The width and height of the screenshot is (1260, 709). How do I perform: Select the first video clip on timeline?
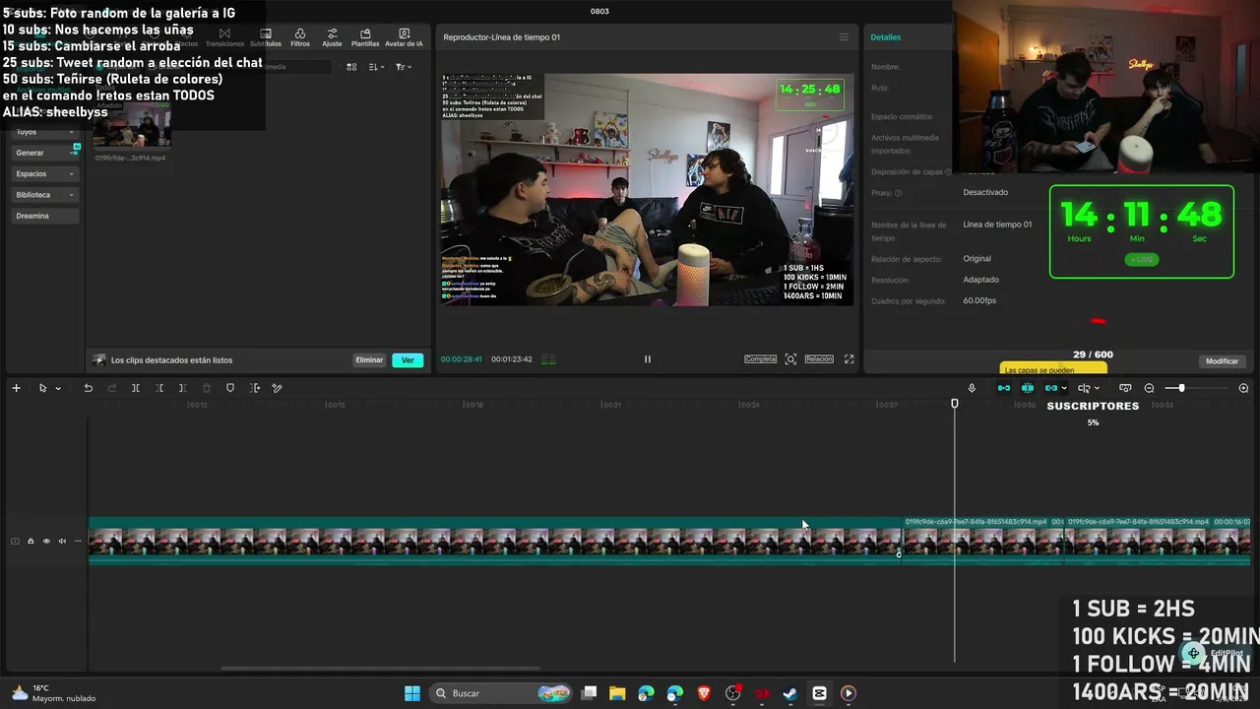pyautogui.click(x=494, y=541)
